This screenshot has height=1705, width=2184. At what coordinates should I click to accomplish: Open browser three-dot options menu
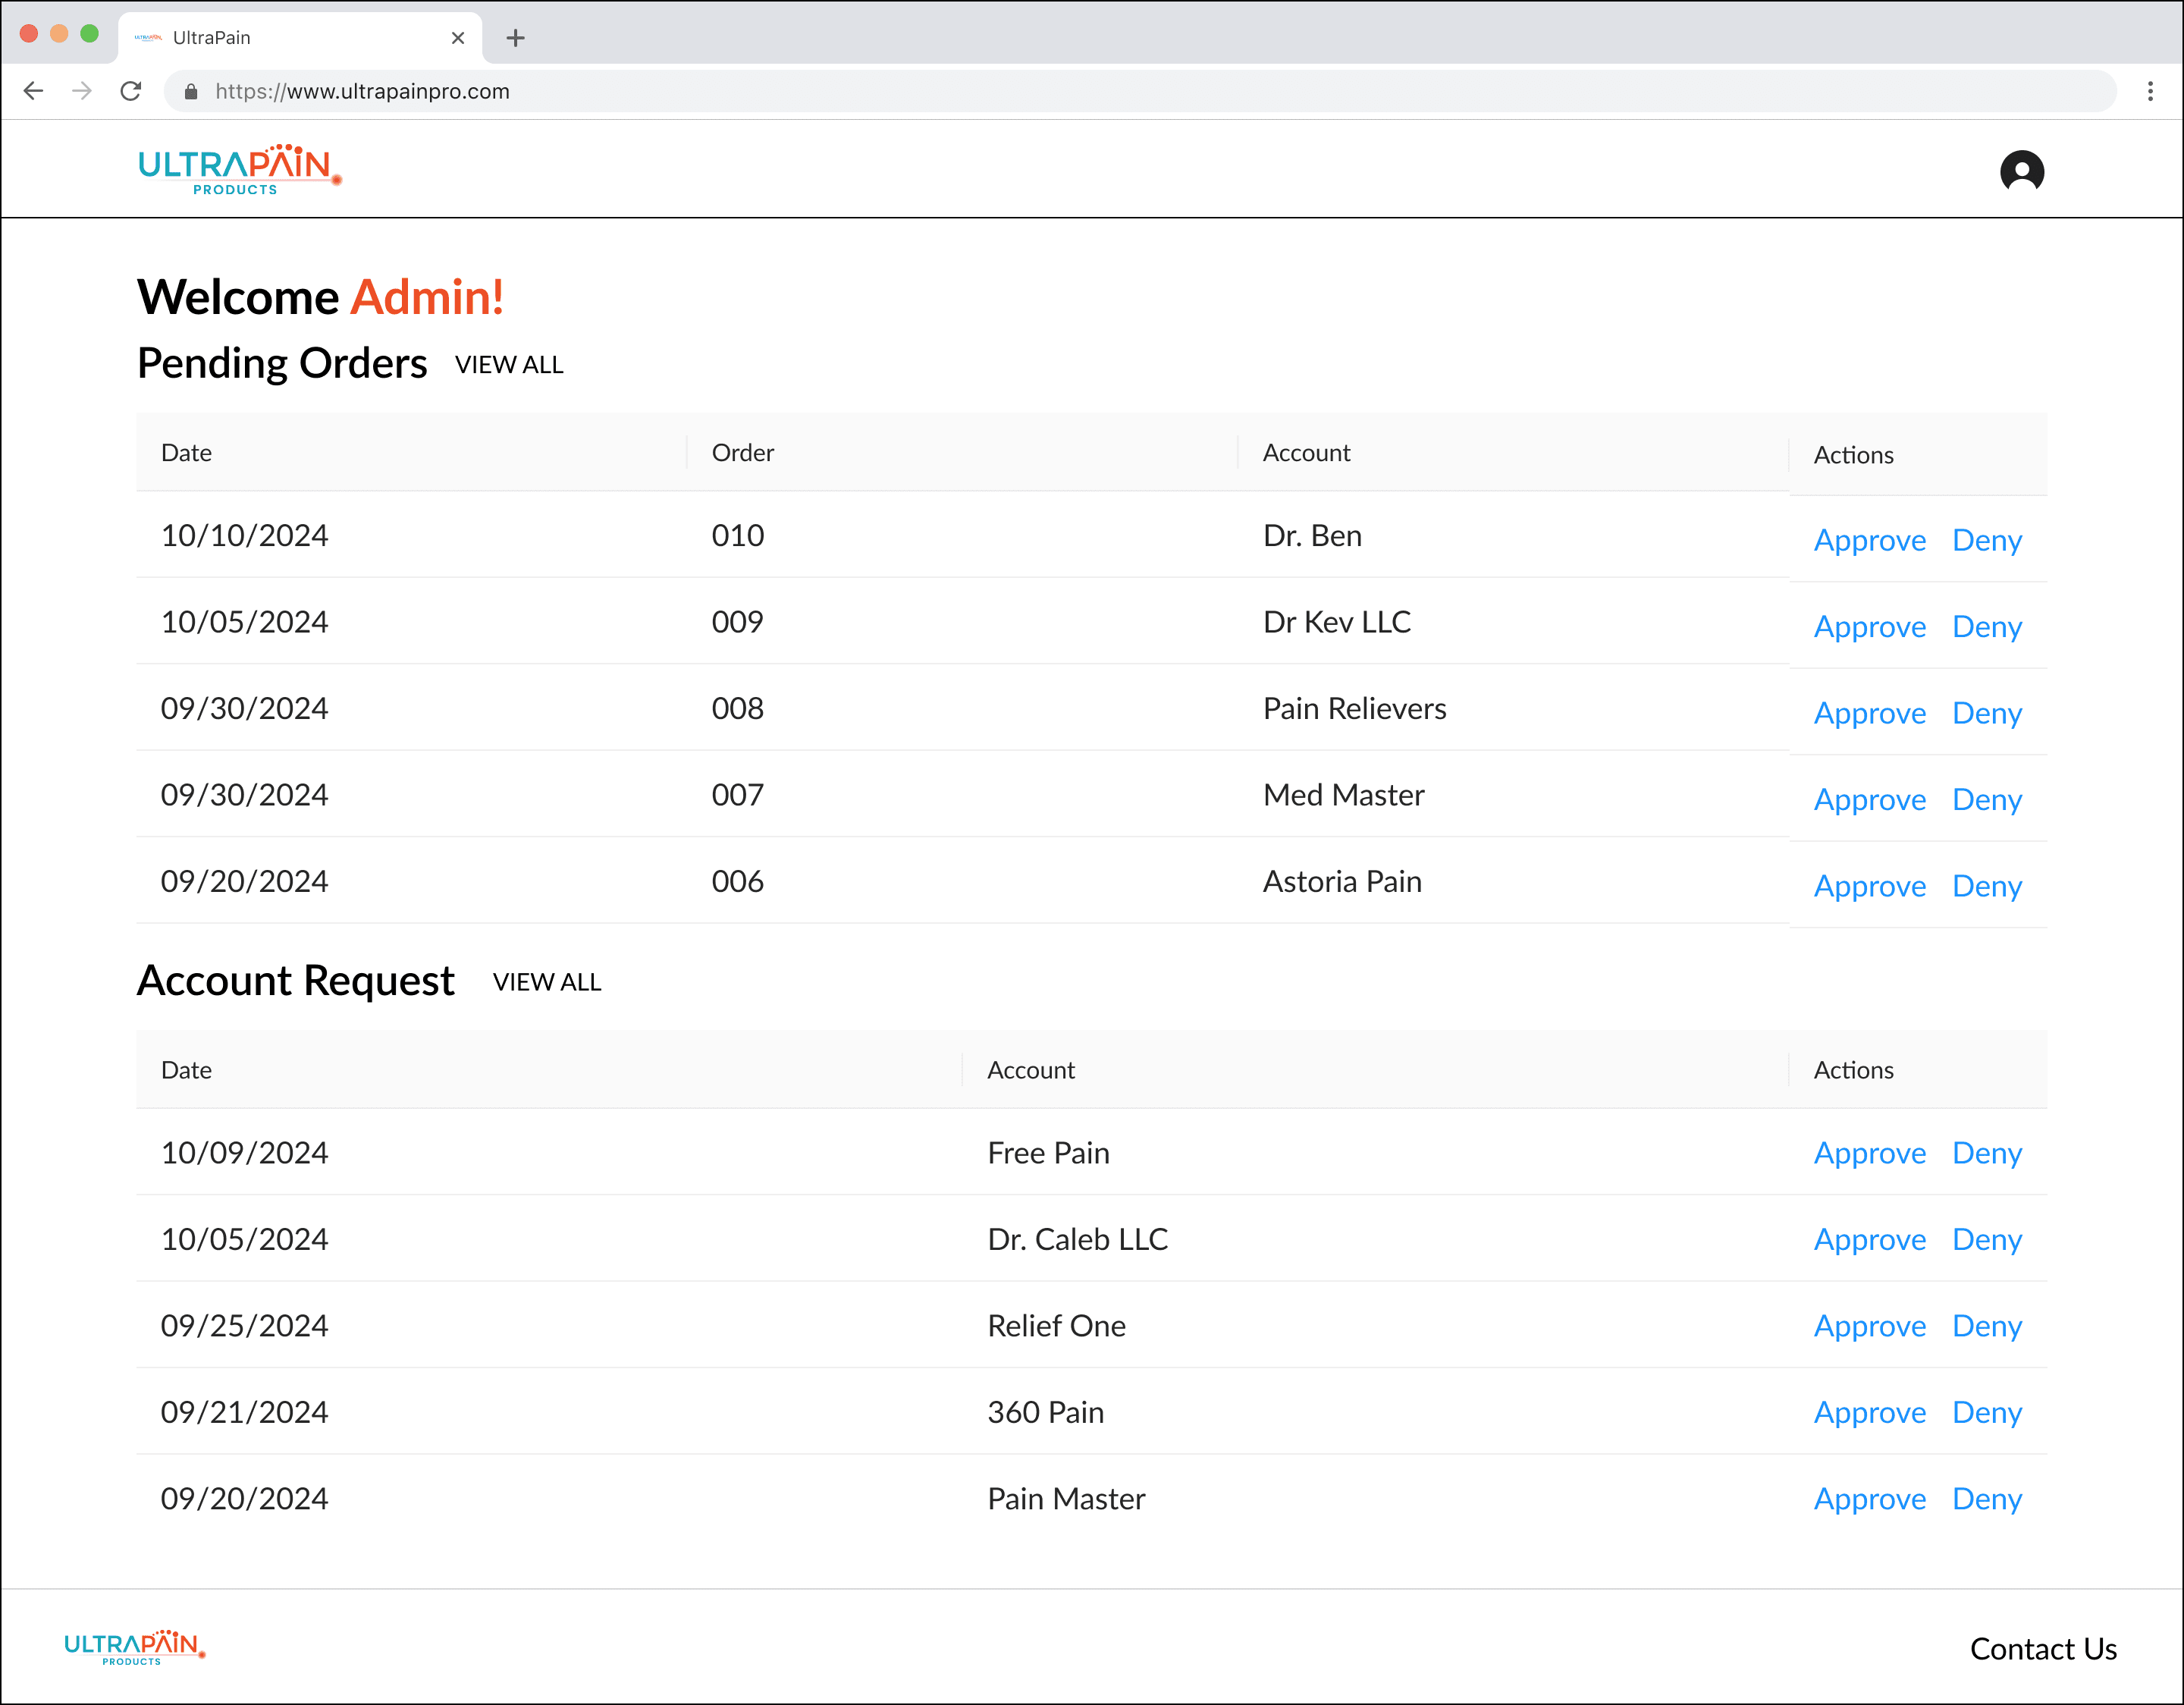(2150, 91)
